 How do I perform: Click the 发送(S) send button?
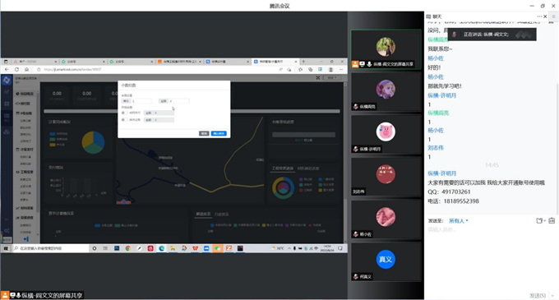point(538,296)
